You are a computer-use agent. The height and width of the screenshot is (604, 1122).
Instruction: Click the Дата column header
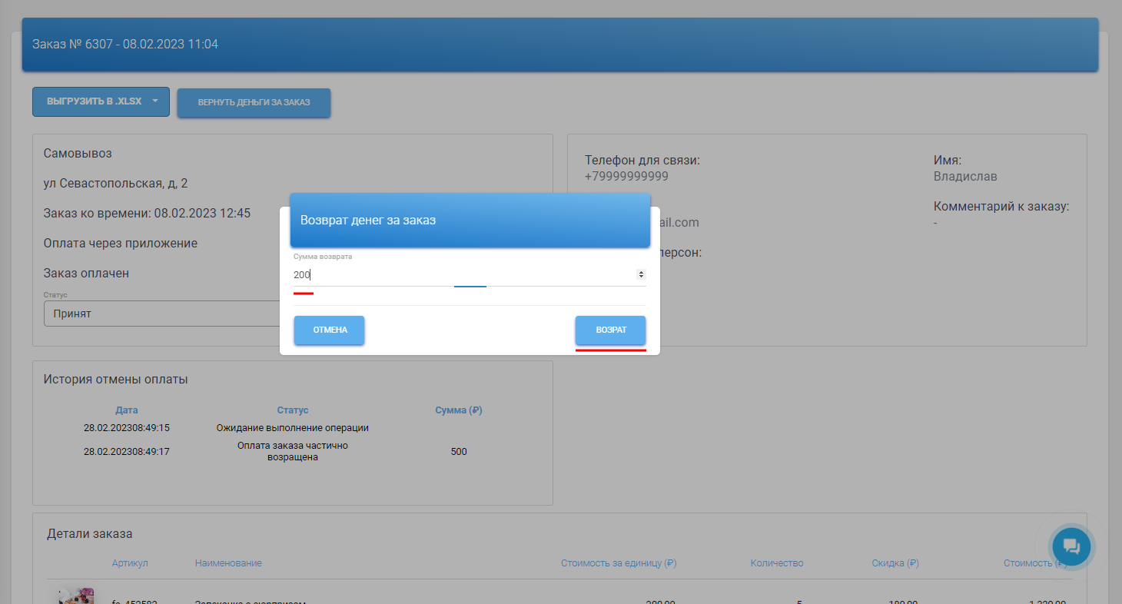127,410
